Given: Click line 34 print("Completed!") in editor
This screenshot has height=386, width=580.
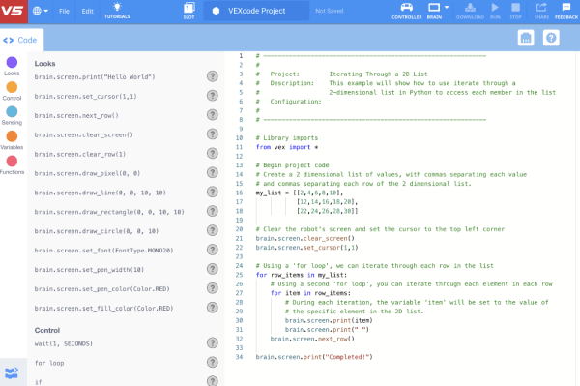Looking at the screenshot, I should [314, 357].
